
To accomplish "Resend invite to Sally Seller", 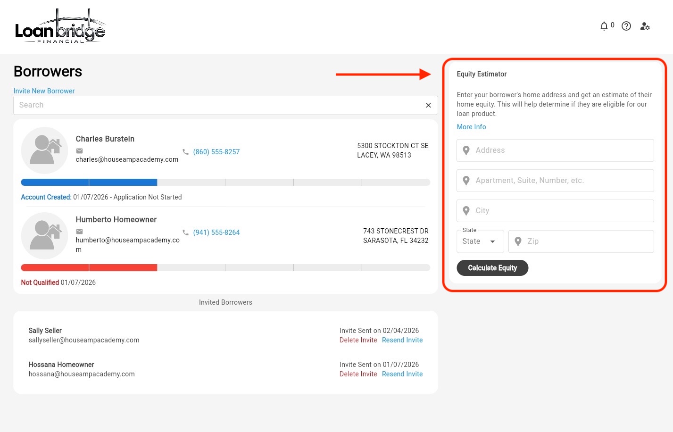I will (x=402, y=340).
